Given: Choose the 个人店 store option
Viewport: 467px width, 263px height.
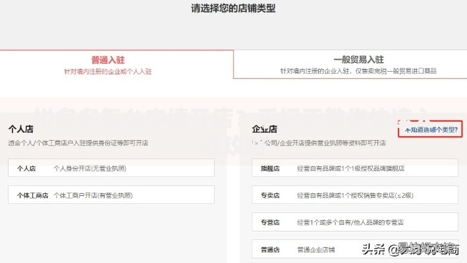Looking at the screenshot, I should coord(111,168).
